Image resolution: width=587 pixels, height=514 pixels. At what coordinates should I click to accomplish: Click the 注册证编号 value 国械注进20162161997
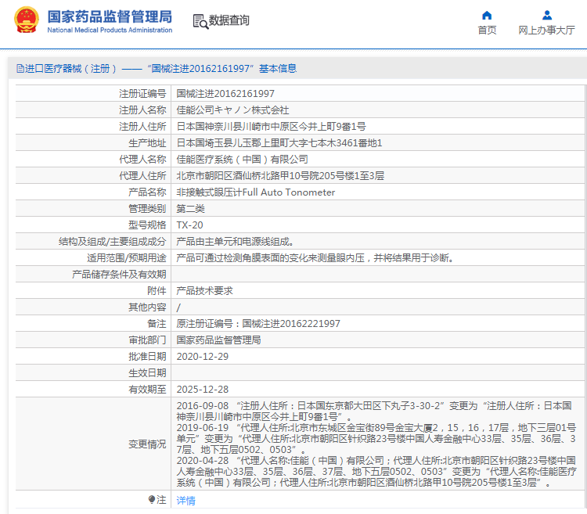[225, 93]
